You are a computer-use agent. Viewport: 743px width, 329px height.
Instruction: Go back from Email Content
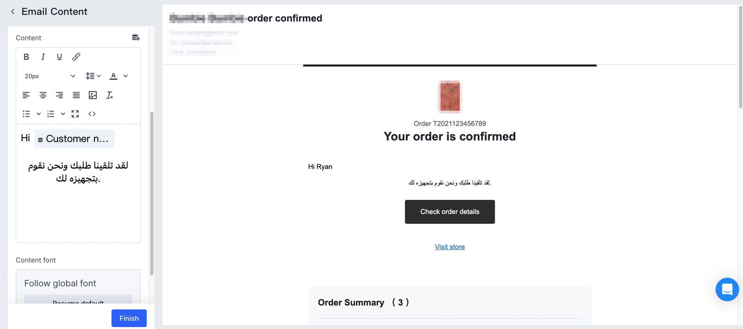[x=13, y=12]
